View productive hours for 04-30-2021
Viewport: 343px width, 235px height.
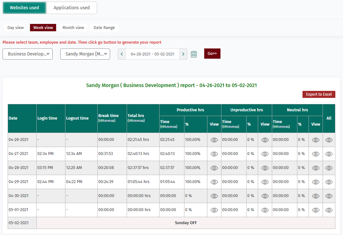(214, 196)
